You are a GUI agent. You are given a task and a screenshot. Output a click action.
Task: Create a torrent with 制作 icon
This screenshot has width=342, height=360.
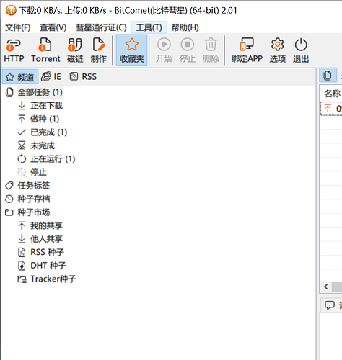coord(98,50)
